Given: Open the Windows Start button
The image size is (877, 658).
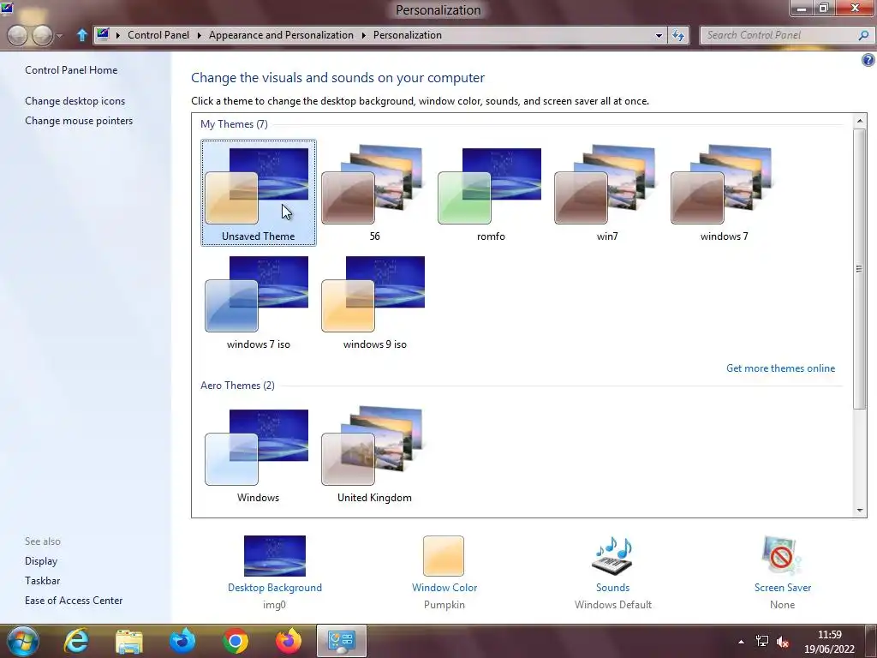Looking at the screenshot, I should coord(22,641).
